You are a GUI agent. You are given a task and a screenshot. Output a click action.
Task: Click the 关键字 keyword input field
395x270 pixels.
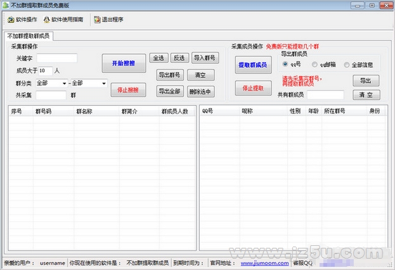pos(56,58)
